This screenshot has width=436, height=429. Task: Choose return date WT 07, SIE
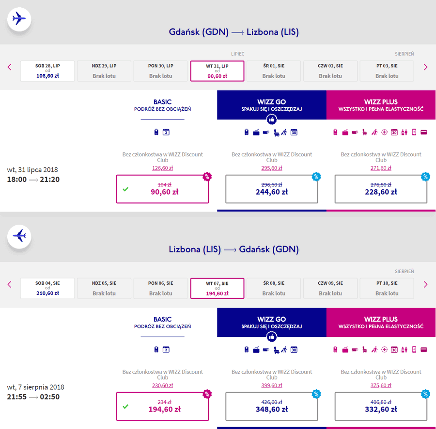[x=217, y=288]
